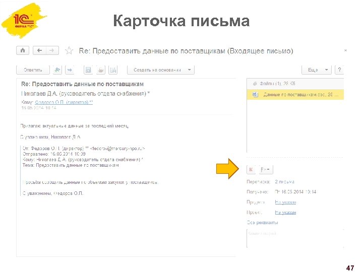Click the red К control button

251,170
